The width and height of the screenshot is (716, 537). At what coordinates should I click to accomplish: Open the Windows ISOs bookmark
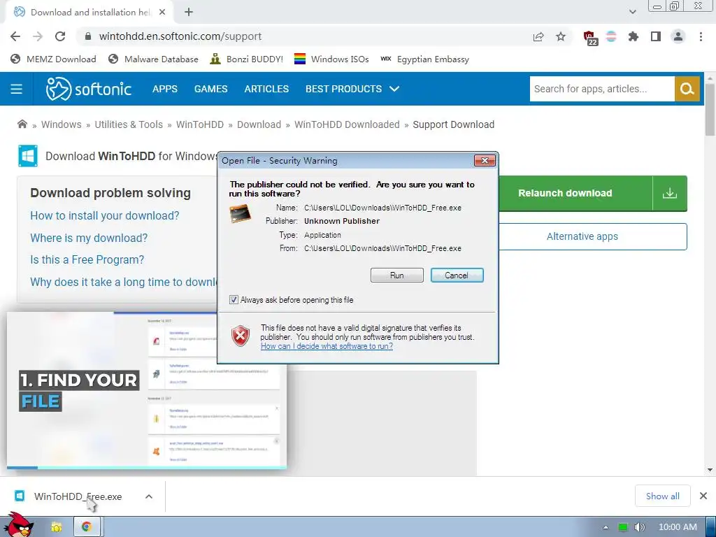[x=331, y=59]
